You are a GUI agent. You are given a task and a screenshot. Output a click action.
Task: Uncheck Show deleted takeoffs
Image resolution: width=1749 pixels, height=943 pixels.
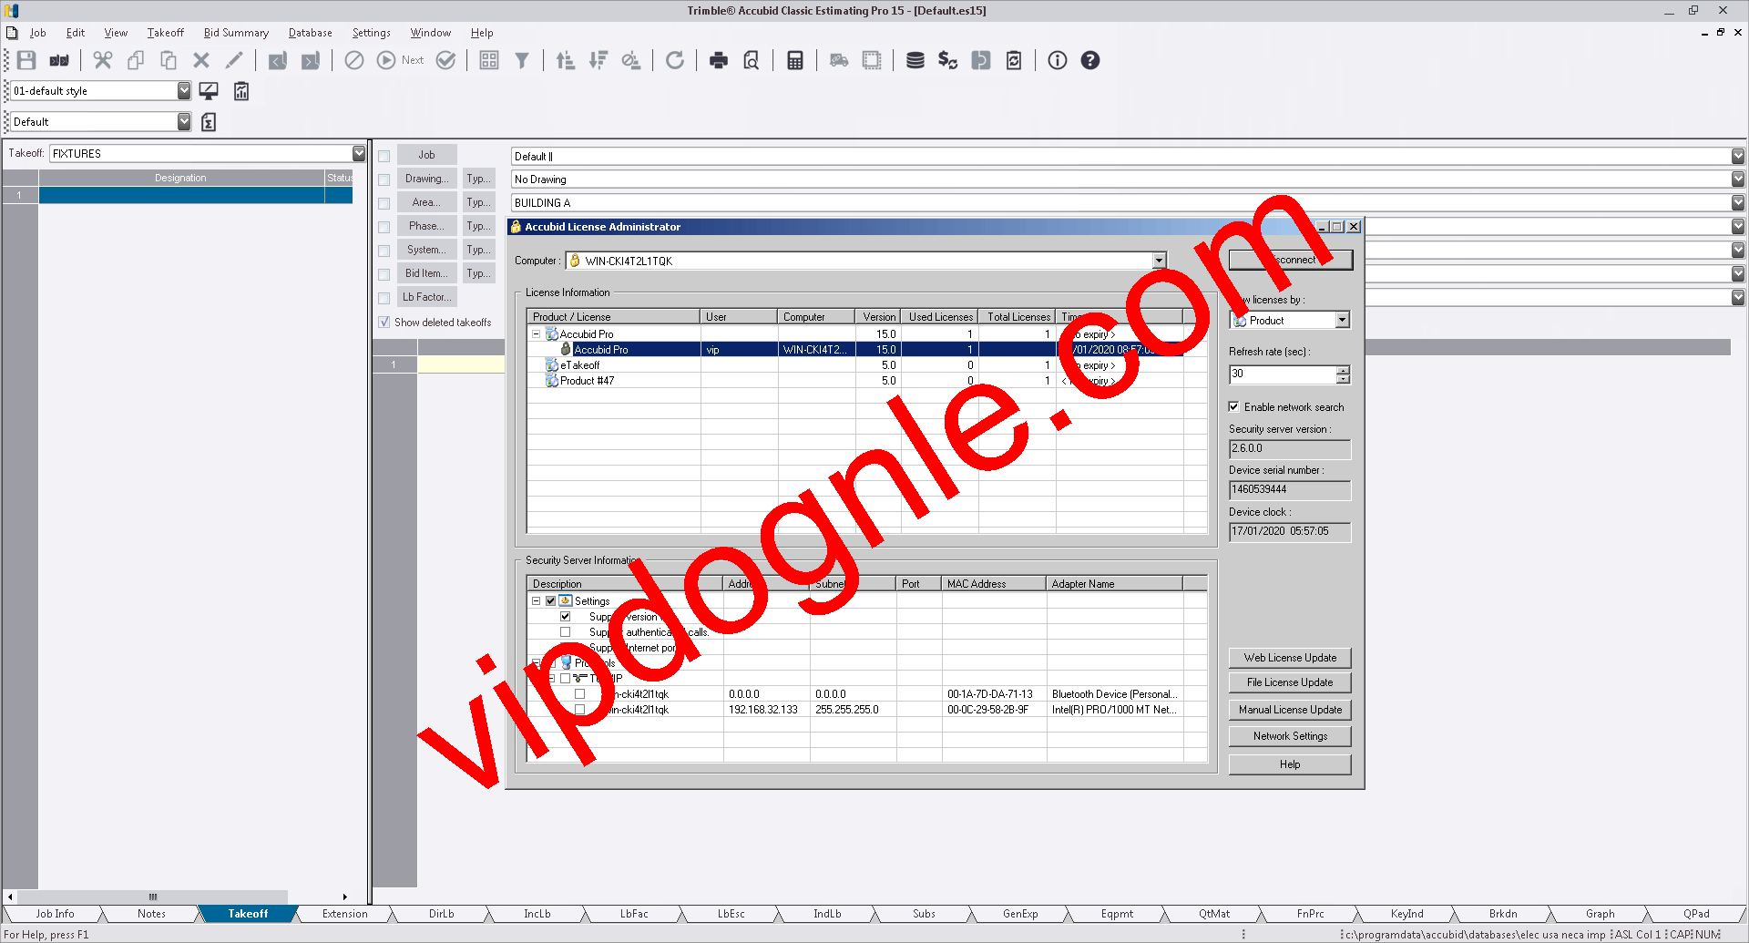click(x=384, y=323)
